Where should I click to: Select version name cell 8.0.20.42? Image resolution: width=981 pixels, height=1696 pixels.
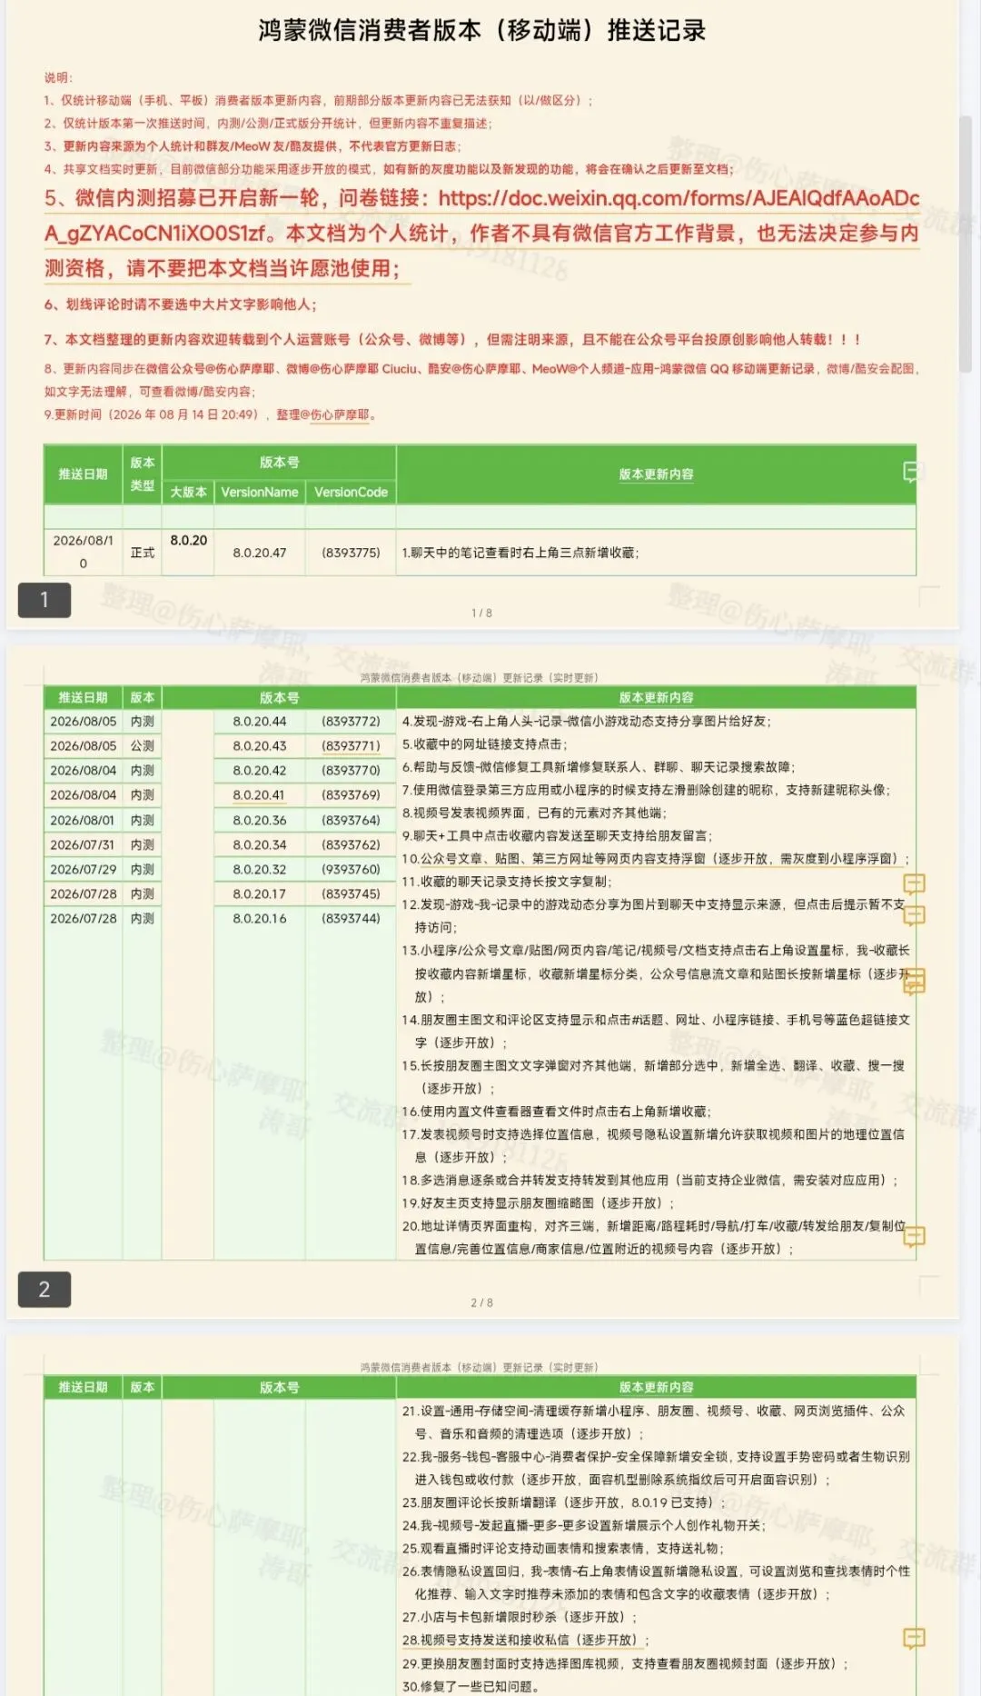pyautogui.click(x=260, y=770)
